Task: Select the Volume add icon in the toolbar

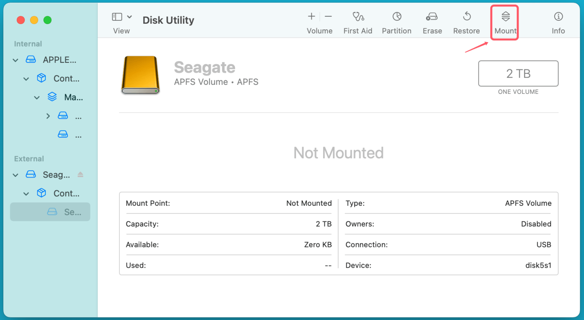Action: (311, 16)
